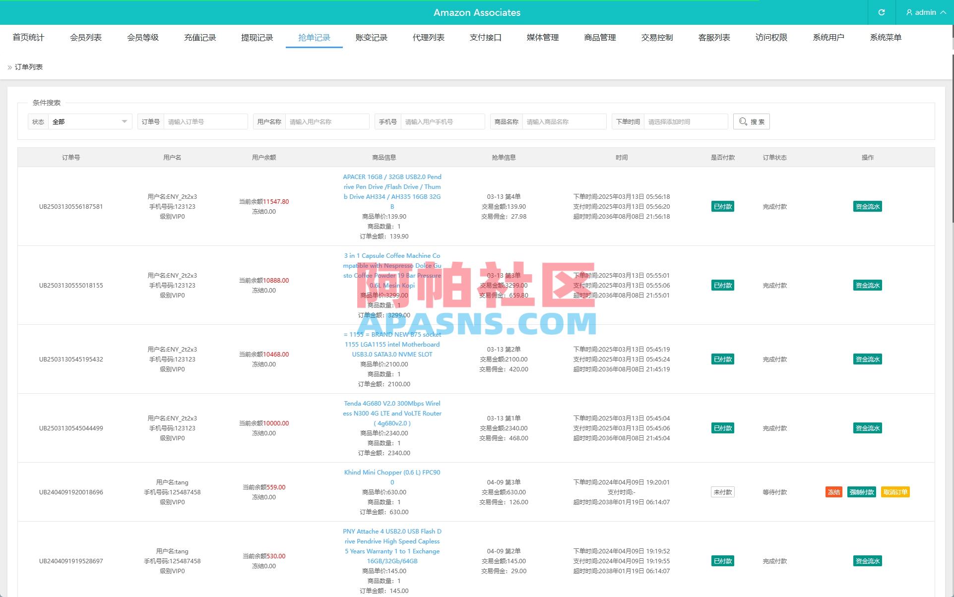Open the 商品管理 menu item
The height and width of the screenshot is (597, 954).
pos(599,37)
